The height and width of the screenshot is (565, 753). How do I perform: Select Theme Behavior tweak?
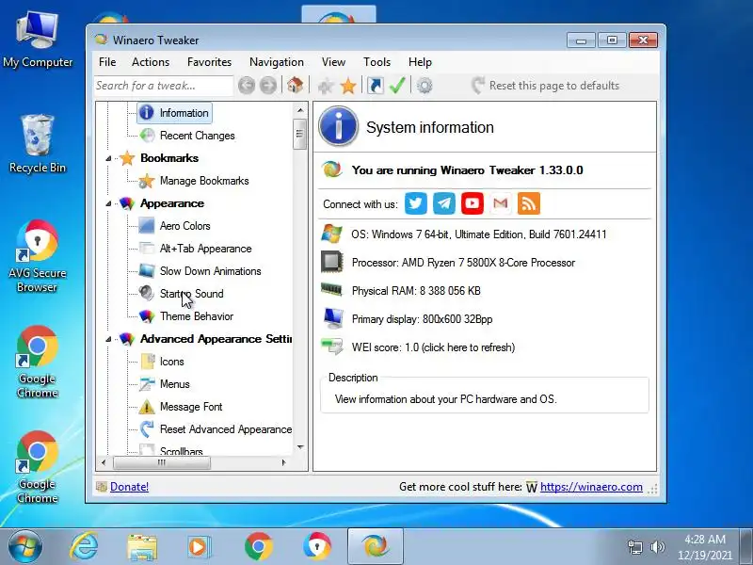pos(197,316)
